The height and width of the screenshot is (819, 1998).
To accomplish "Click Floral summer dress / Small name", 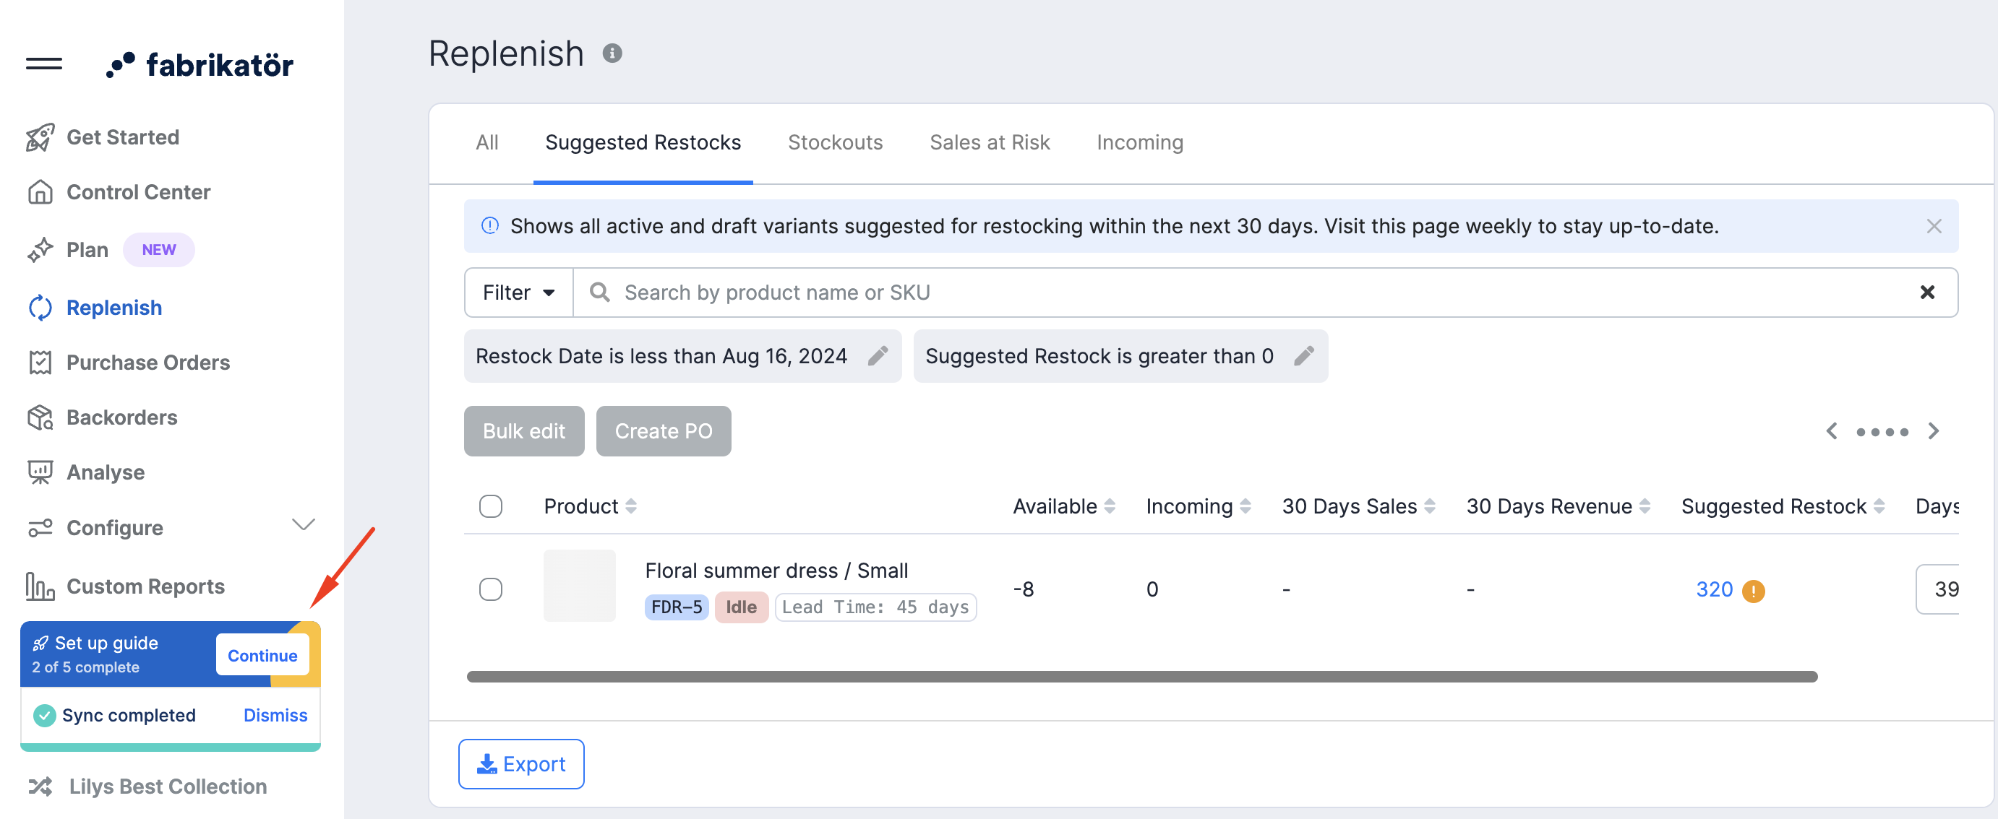I will (776, 571).
